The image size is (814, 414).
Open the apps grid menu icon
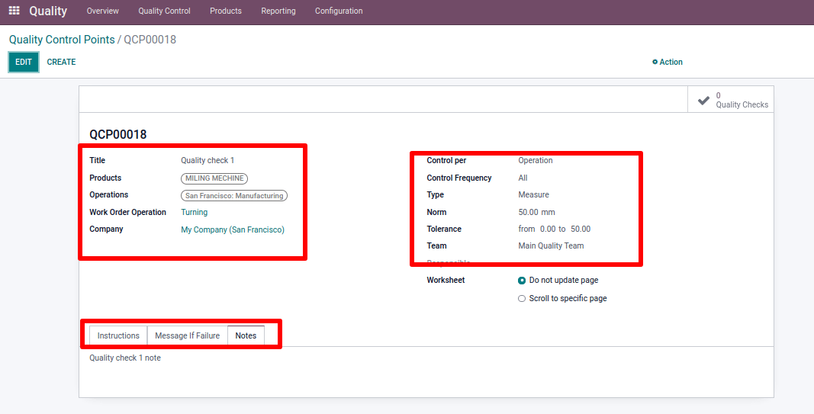(14, 11)
